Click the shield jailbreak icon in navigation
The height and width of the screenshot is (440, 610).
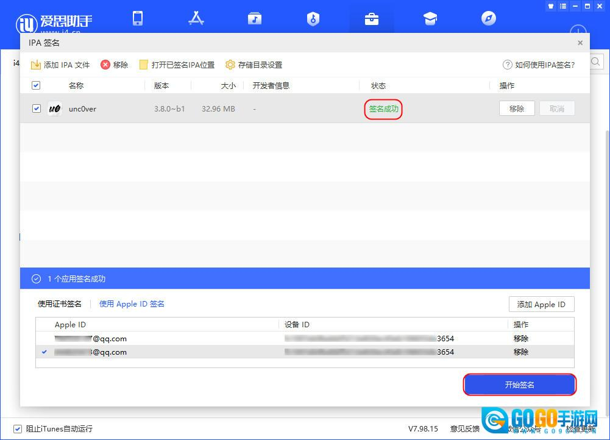tap(313, 18)
